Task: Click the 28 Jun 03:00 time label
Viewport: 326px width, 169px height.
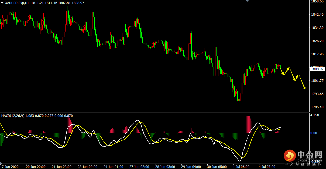Action: click(165, 167)
